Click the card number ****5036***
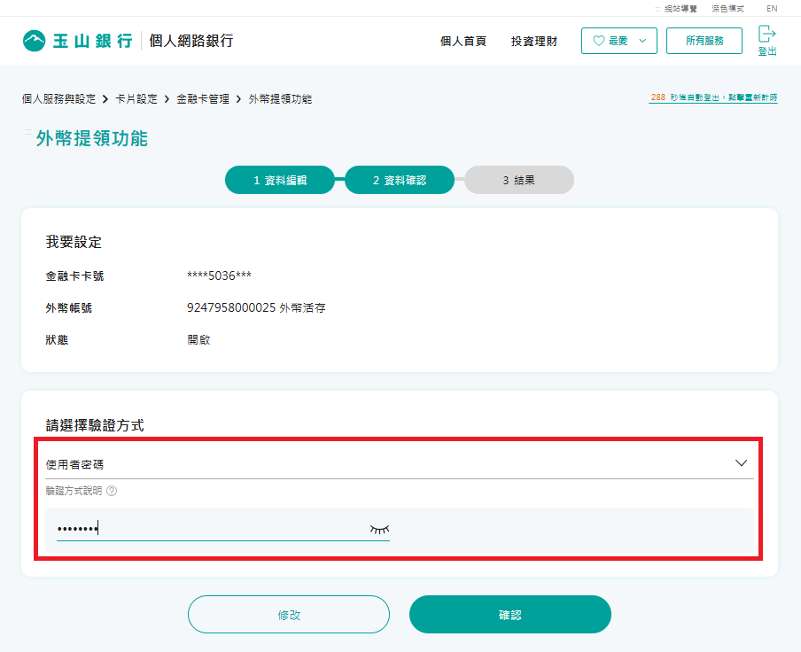The height and width of the screenshot is (652, 801). tap(219, 276)
